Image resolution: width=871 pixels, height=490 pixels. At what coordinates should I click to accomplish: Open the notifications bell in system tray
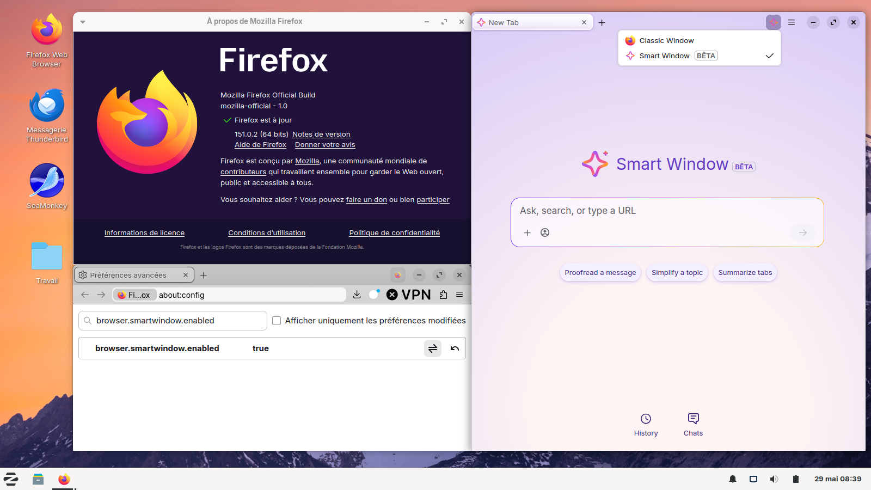click(x=733, y=479)
